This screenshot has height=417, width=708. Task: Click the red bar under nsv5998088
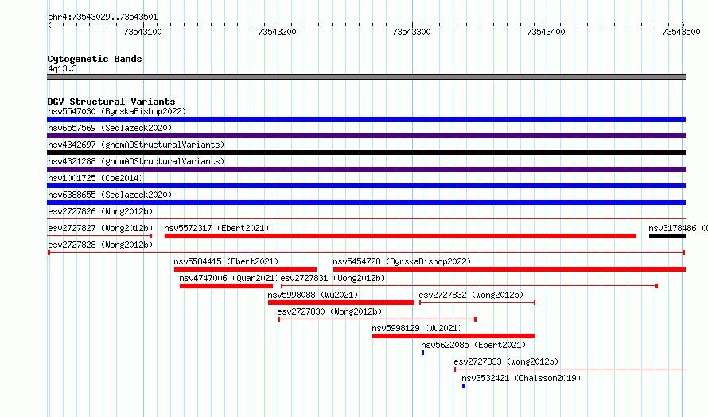pyautogui.click(x=341, y=303)
